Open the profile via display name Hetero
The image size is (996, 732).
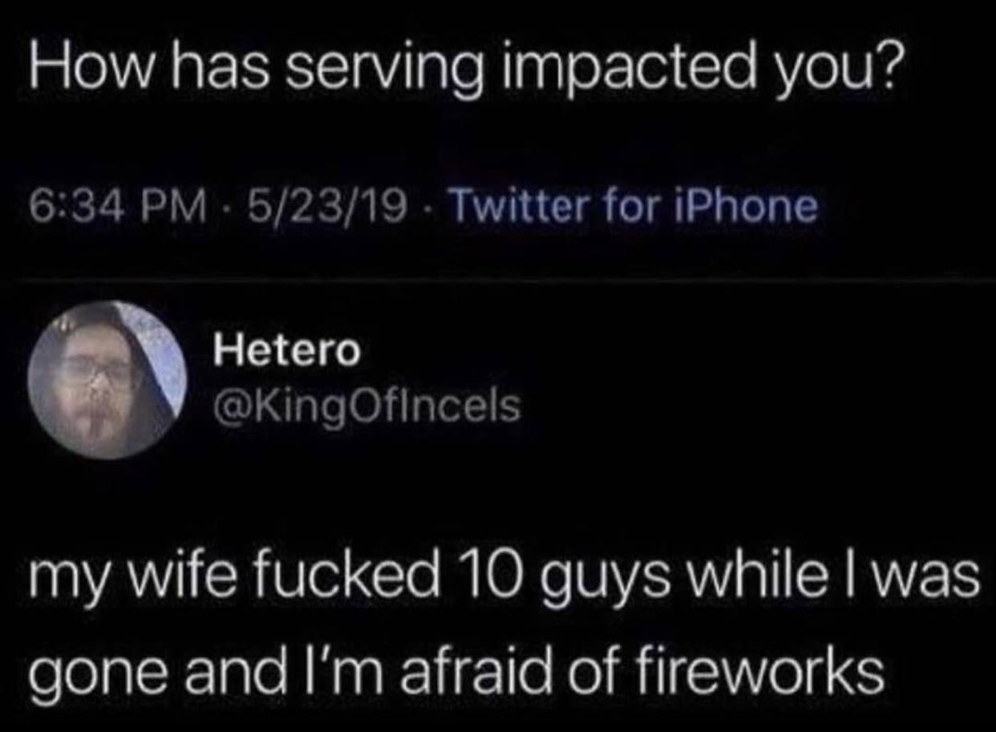(286, 351)
